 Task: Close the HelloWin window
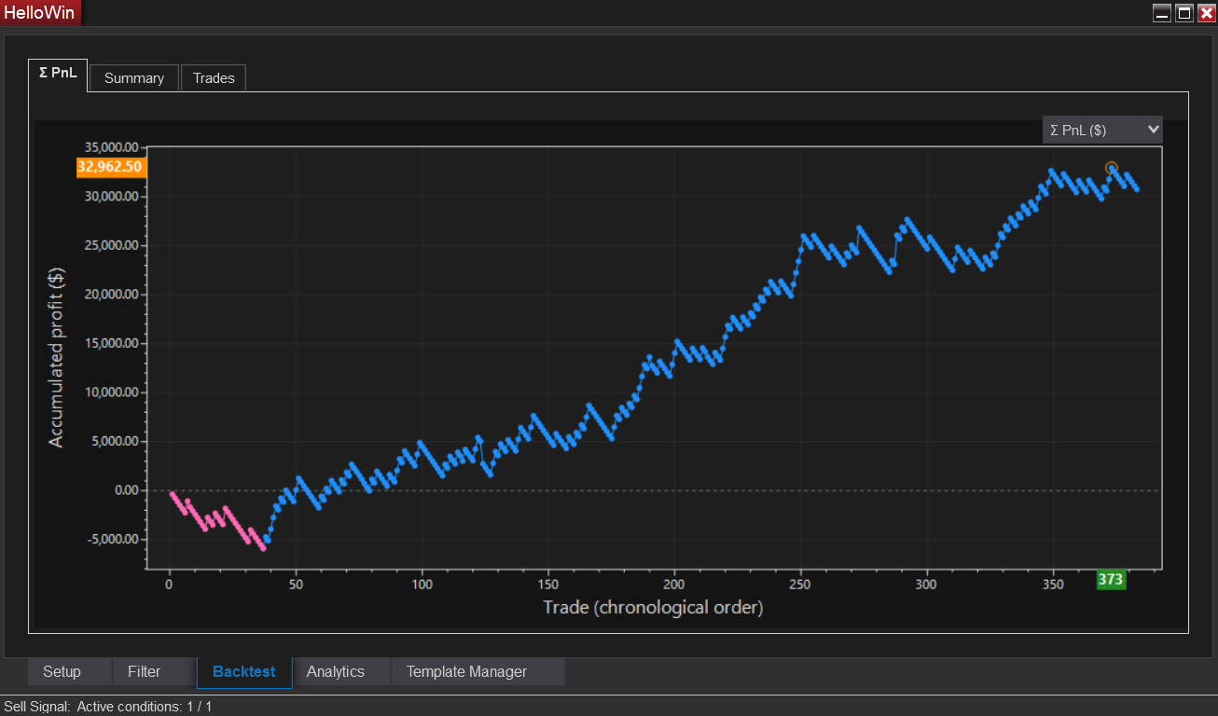tap(1206, 13)
